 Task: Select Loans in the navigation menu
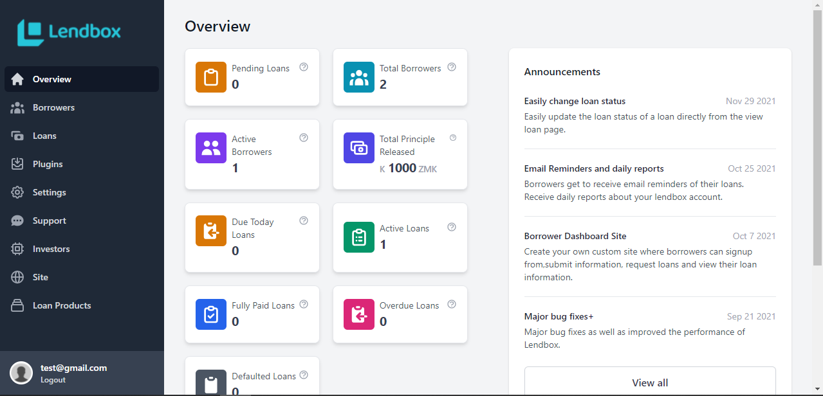(45, 136)
